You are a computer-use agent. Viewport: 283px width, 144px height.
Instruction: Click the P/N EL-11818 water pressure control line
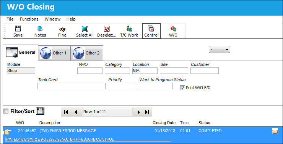coord(88,139)
